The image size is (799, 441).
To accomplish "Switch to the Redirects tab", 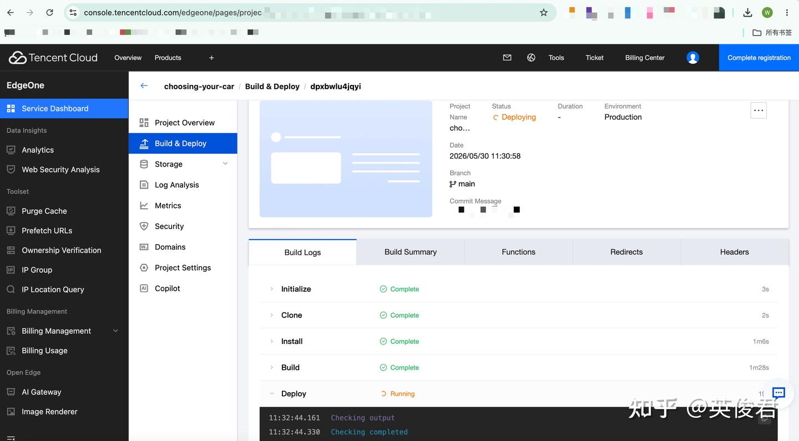I will [626, 252].
